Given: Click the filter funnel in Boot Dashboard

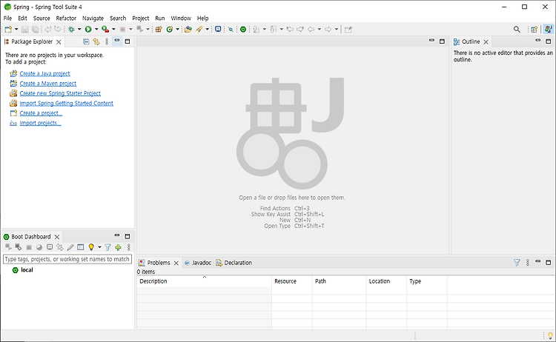Looking at the screenshot, I should pyautogui.click(x=107, y=247).
